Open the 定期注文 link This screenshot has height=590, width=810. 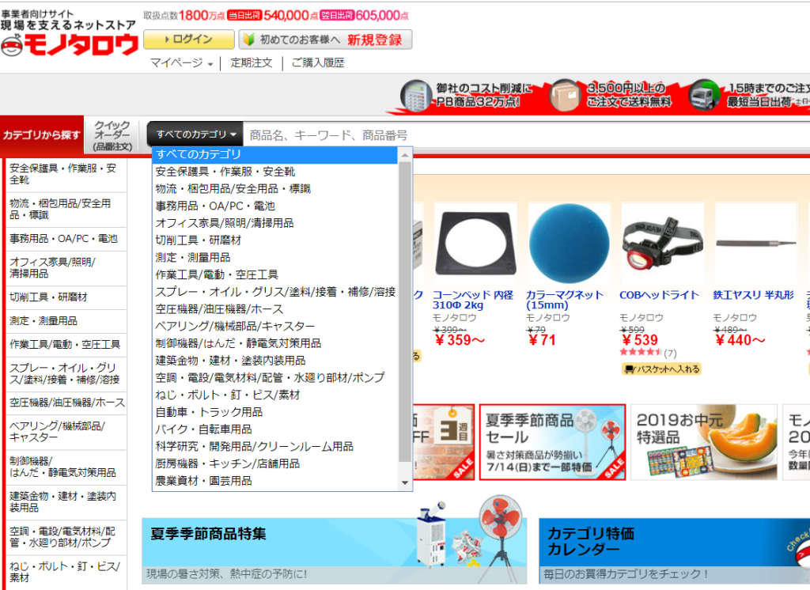tap(251, 63)
